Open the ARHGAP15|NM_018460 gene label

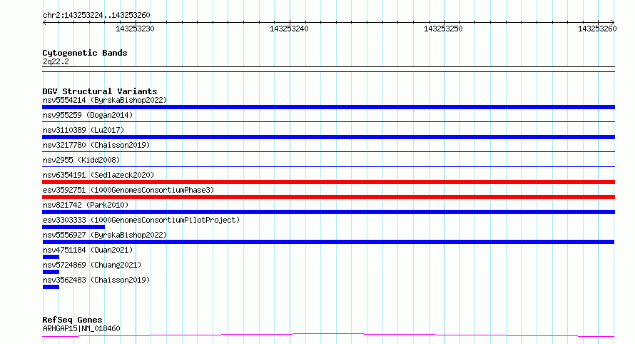81,328
